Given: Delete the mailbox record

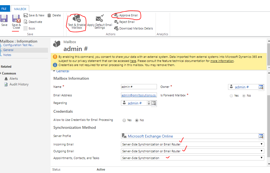Looking at the screenshot, I should click(54, 15).
